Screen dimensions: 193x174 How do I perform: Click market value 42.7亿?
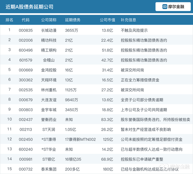point(107,60)
